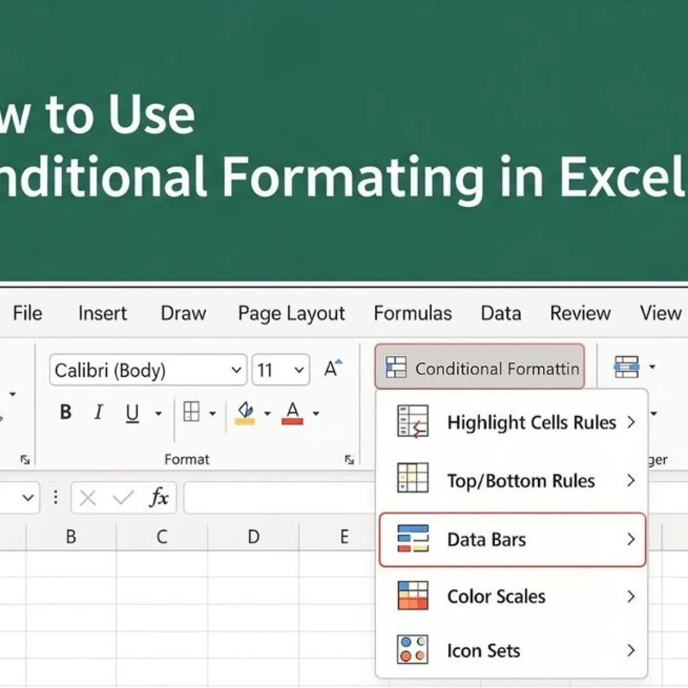The image size is (688, 688).
Task: Click into the formula bar field
Action: [280, 497]
